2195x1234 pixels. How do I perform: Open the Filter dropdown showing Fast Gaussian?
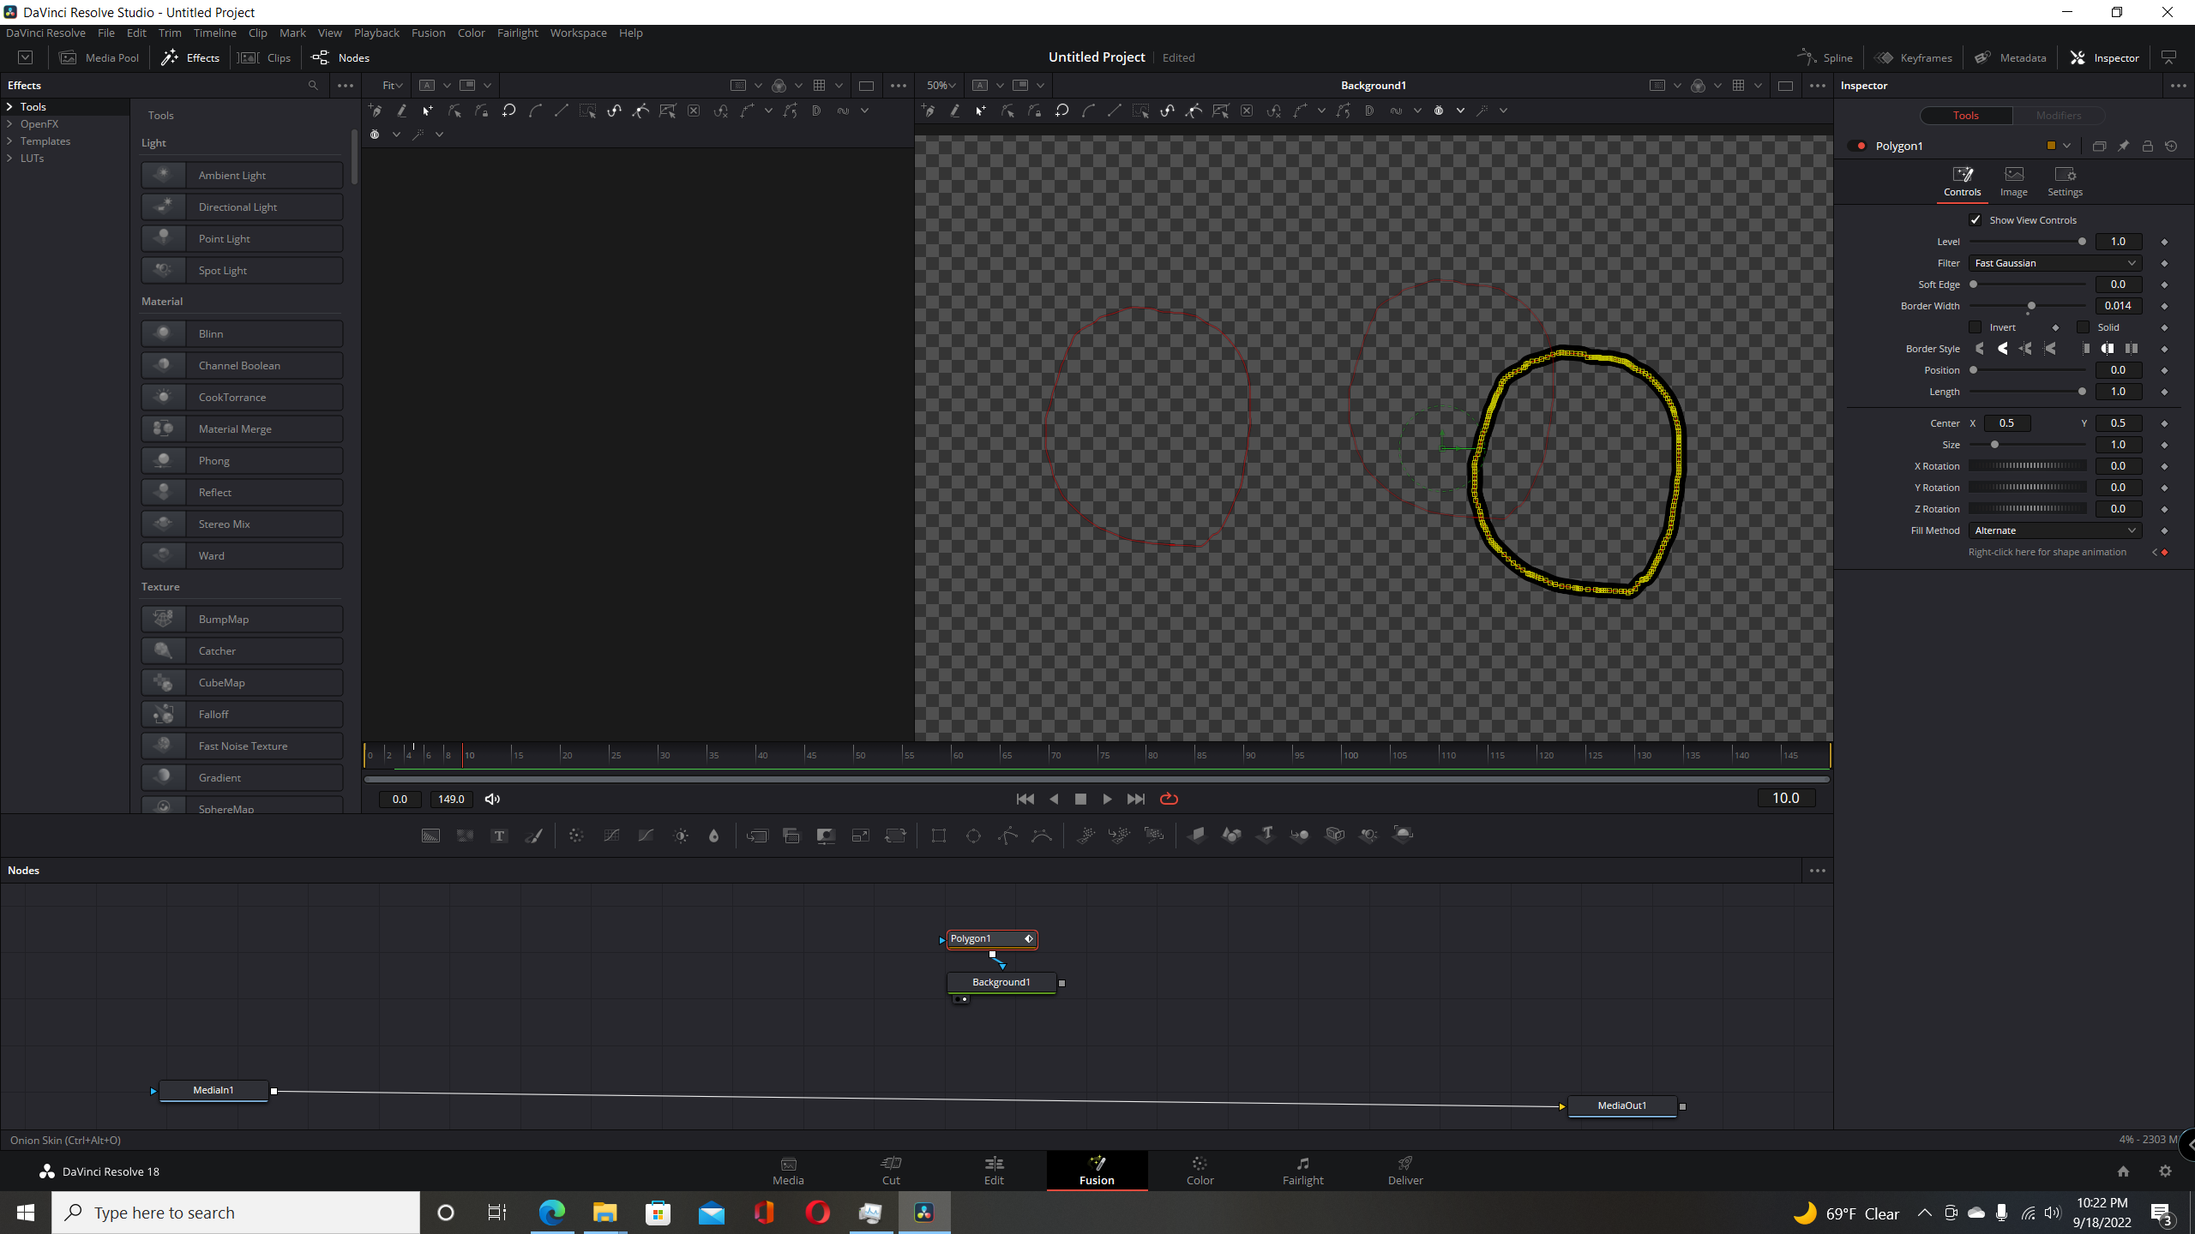pos(2054,263)
